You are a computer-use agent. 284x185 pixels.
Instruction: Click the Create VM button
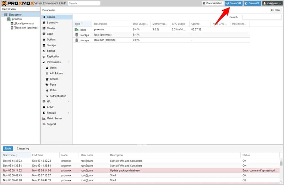coord(234,3)
